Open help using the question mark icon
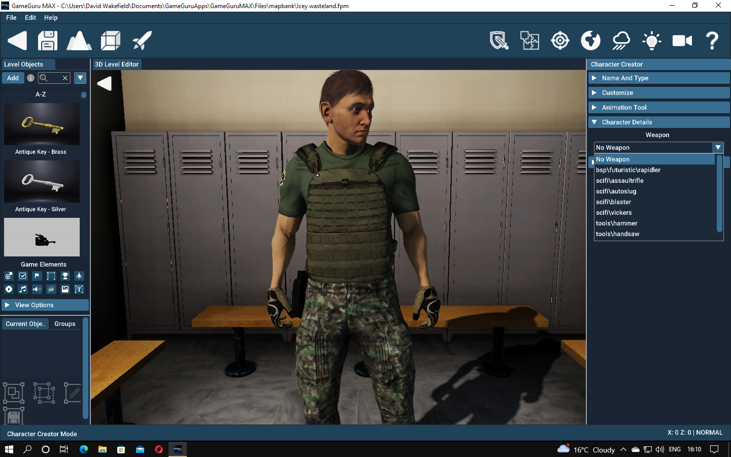The width and height of the screenshot is (731, 457). (x=712, y=41)
